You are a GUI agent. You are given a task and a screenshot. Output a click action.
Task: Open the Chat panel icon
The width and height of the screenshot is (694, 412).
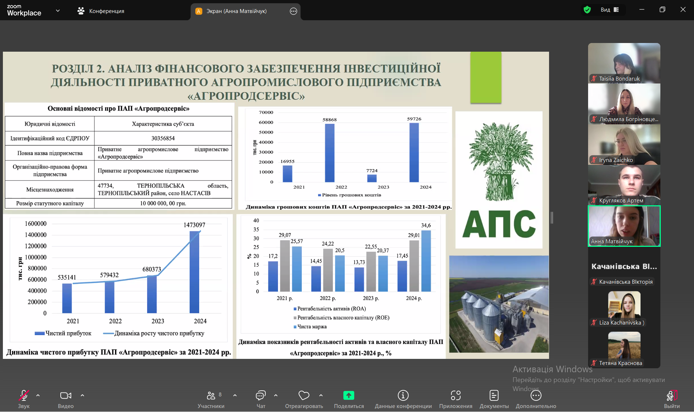261,396
